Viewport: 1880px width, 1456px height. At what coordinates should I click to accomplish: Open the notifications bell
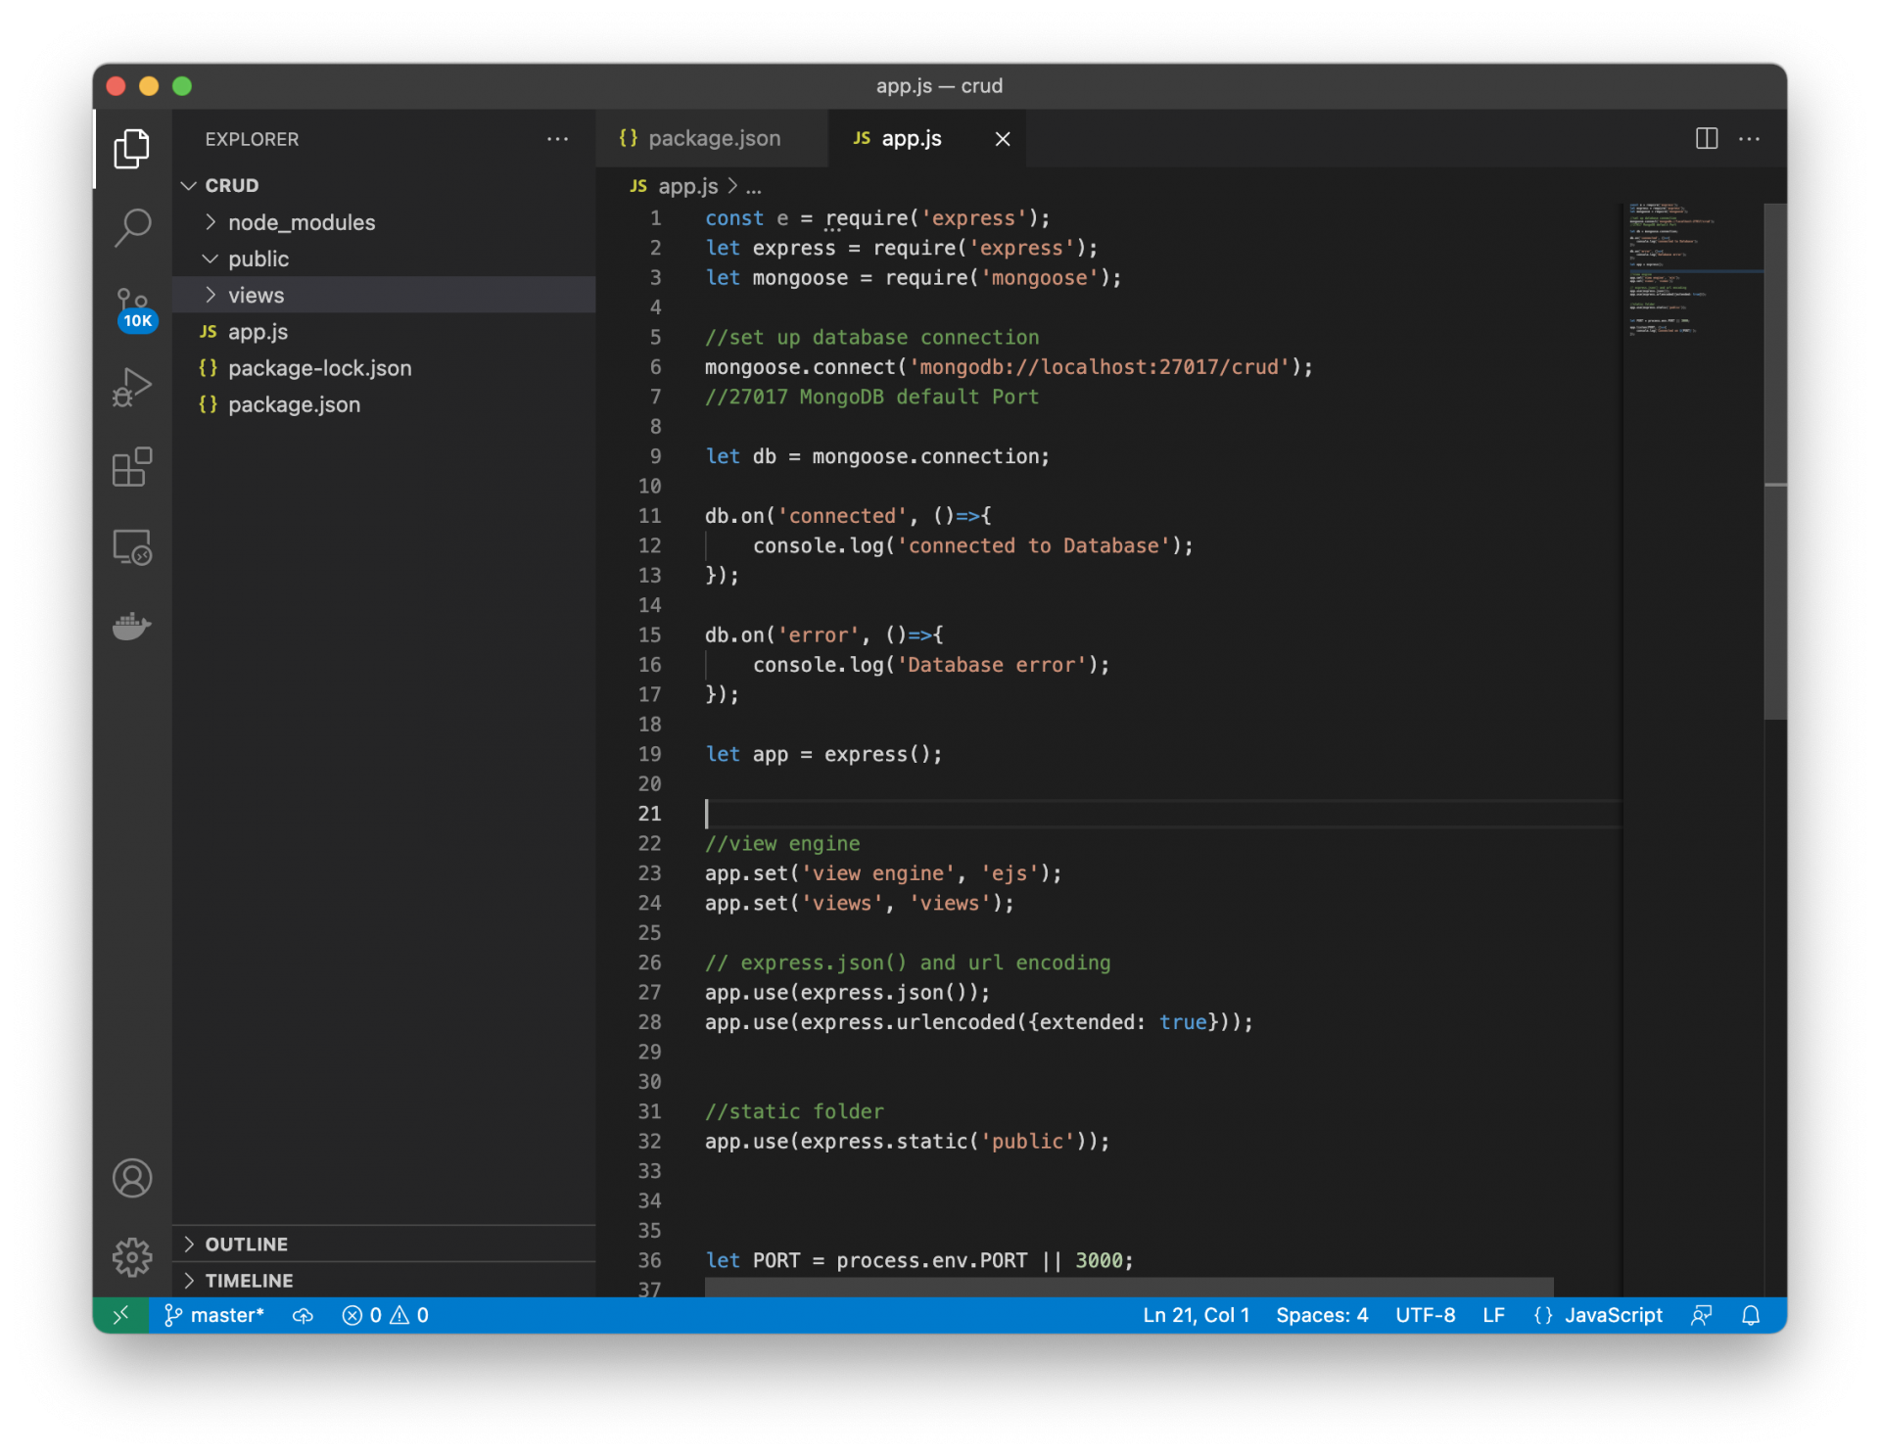coord(1752,1315)
